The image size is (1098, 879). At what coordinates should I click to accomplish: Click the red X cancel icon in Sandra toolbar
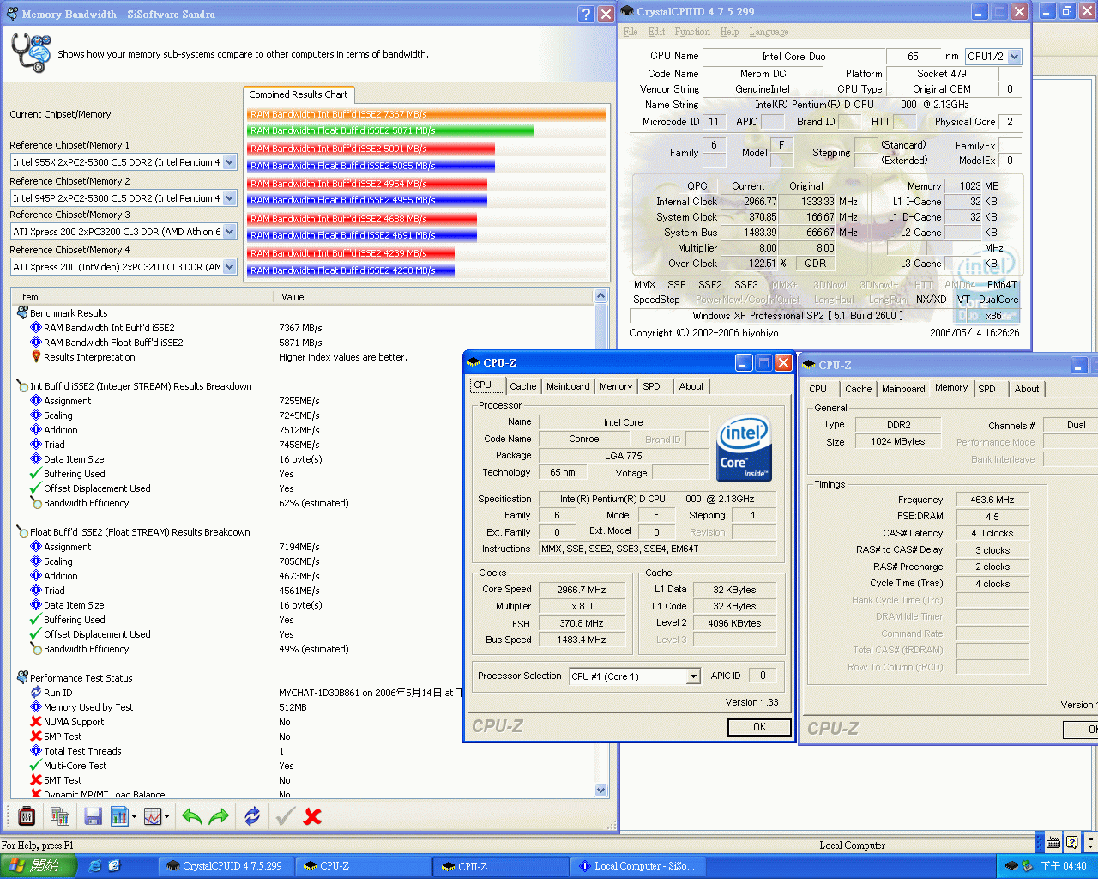(x=313, y=816)
